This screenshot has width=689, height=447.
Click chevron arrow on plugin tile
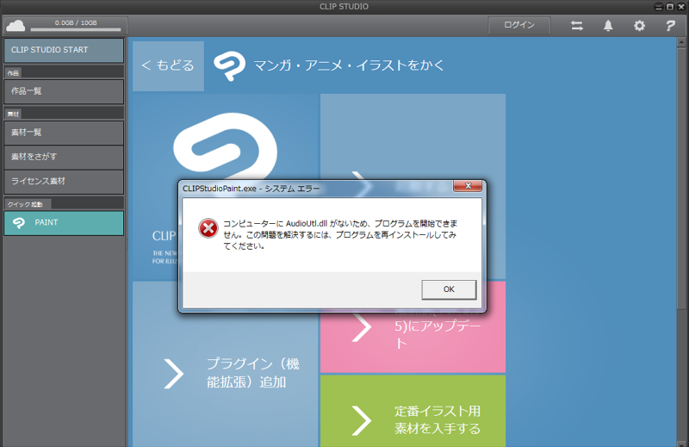[x=174, y=374]
